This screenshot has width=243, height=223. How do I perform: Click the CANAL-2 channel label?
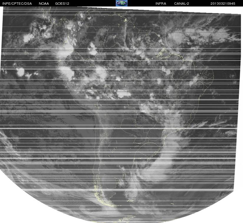coord(181,4)
